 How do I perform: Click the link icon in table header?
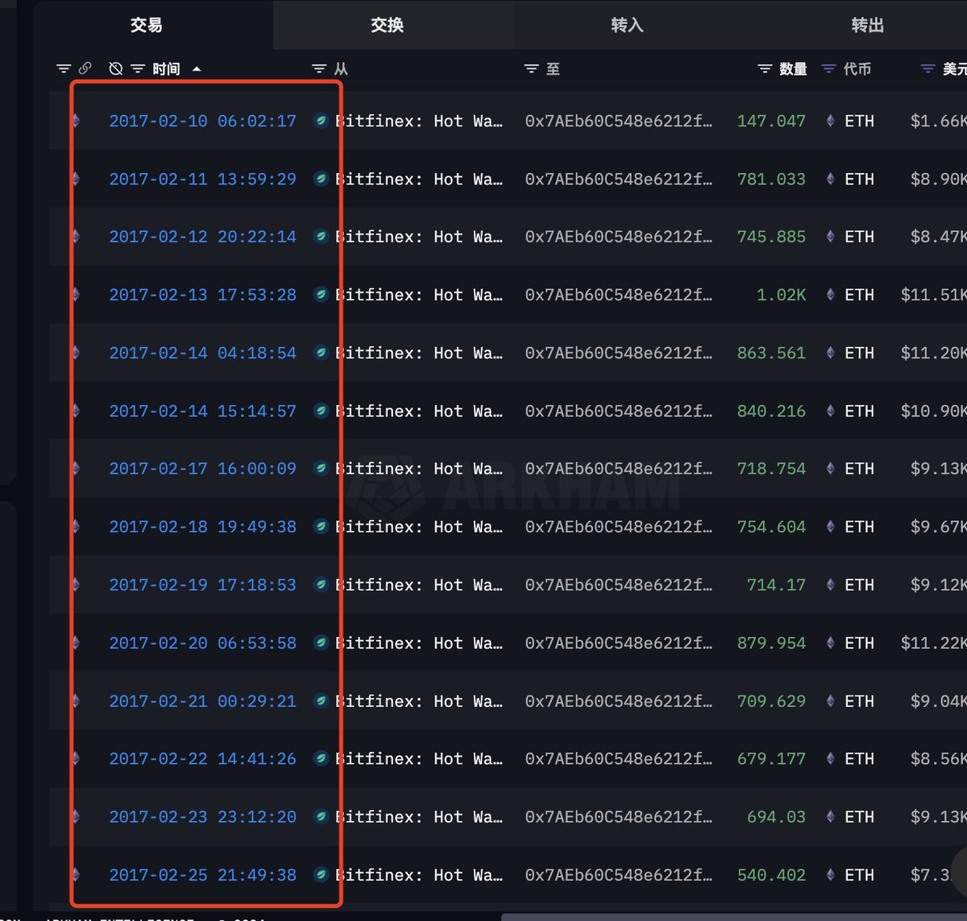tap(85, 68)
